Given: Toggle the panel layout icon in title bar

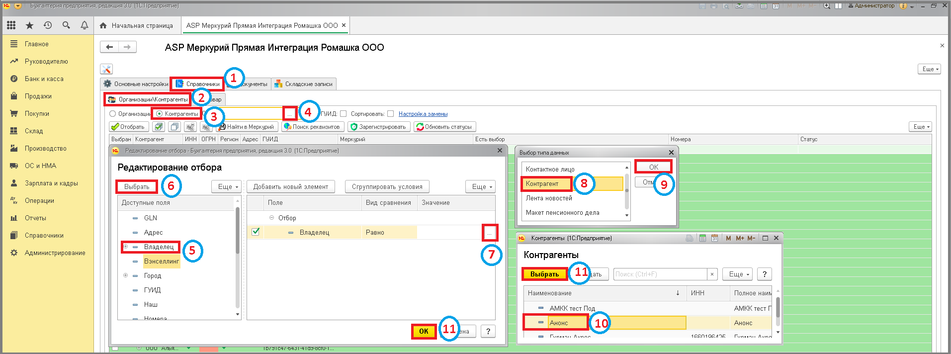Looking at the screenshot, I should (x=838, y=6).
